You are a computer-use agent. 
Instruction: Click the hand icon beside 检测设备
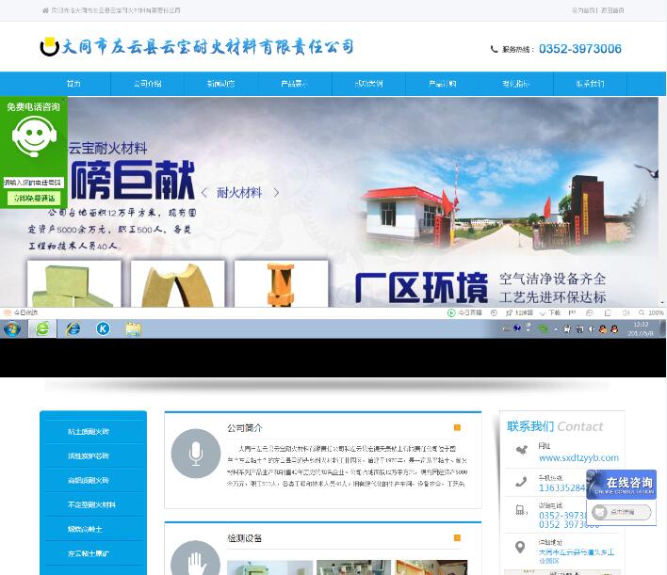(195, 562)
